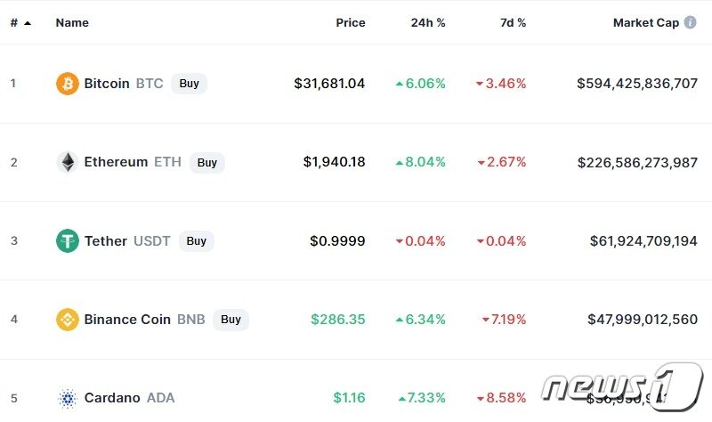Click Bitcoin's market cap value $594,425,836,707
This screenshot has height=422, width=712.
tap(637, 84)
